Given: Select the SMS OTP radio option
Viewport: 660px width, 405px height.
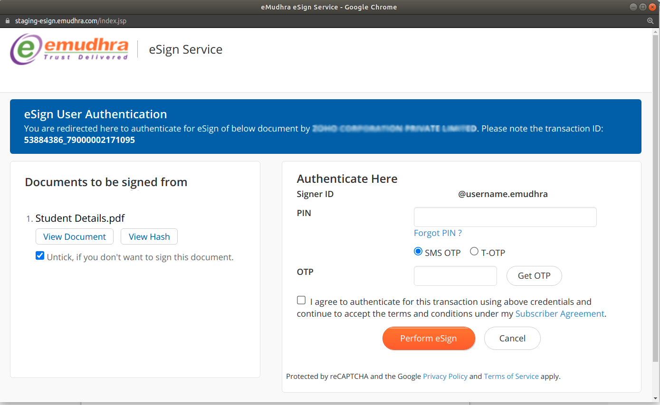Looking at the screenshot, I should pyautogui.click(x=418, y=252).
